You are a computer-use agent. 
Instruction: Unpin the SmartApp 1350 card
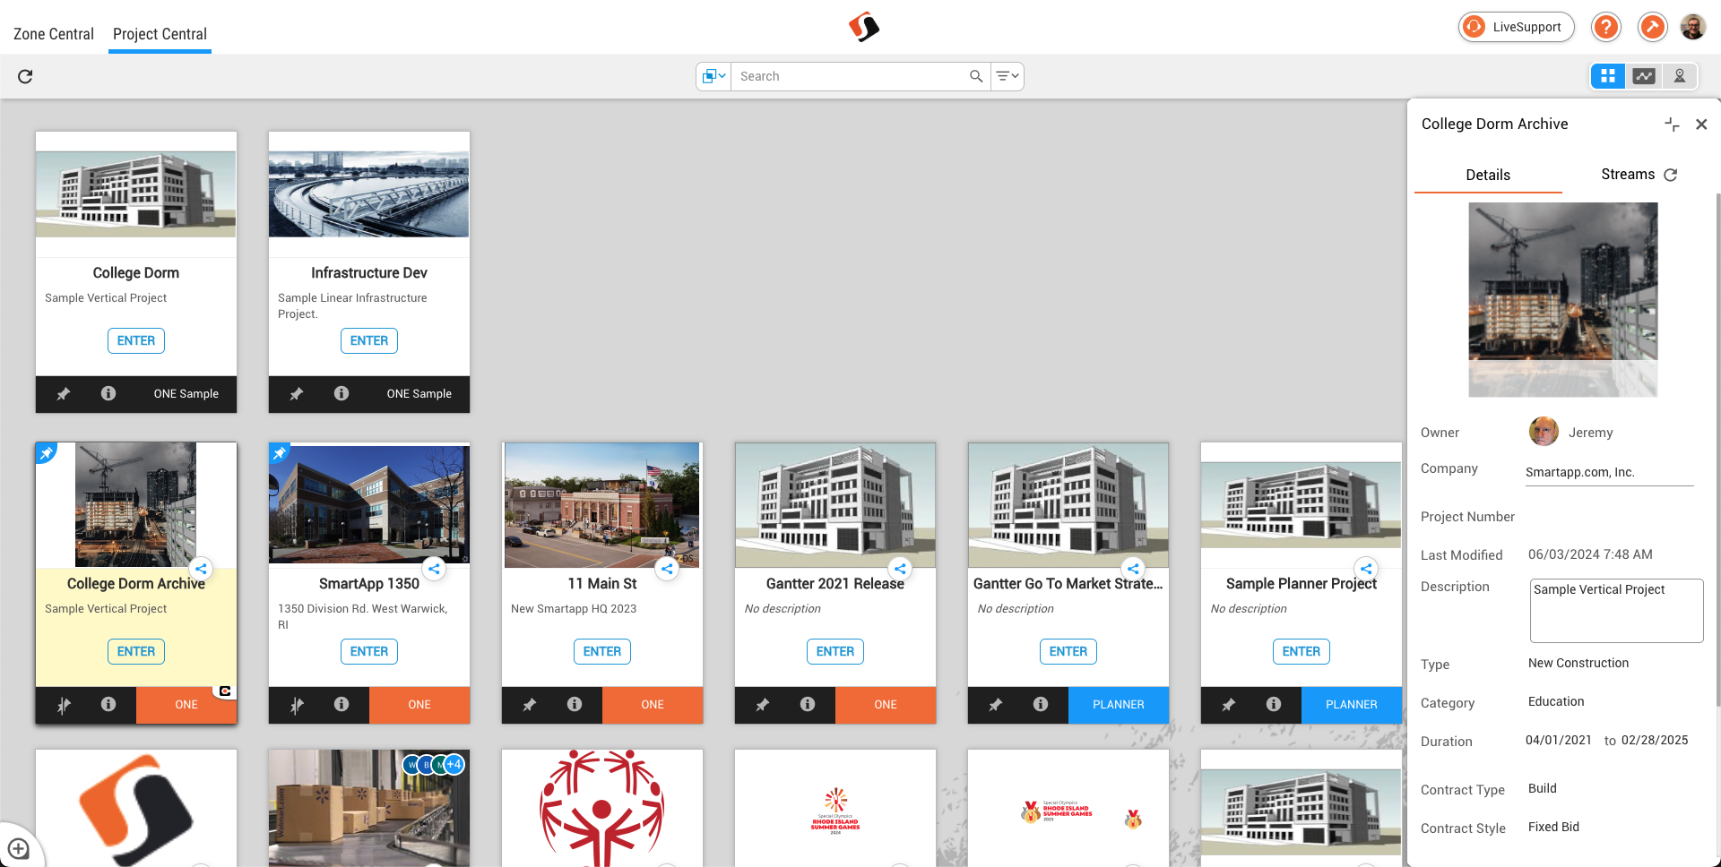pos(297,705)
